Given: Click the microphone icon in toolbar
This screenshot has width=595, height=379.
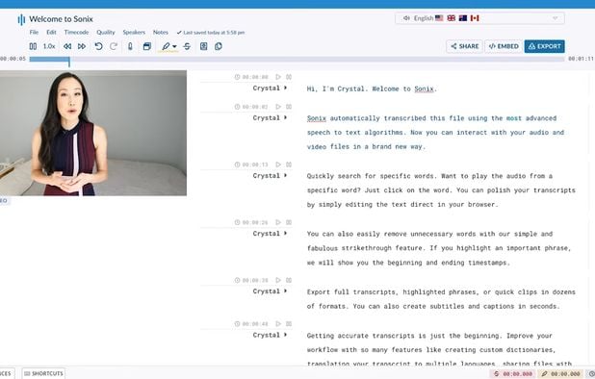Looking at the screenshot, I should (x=130, y=46).
